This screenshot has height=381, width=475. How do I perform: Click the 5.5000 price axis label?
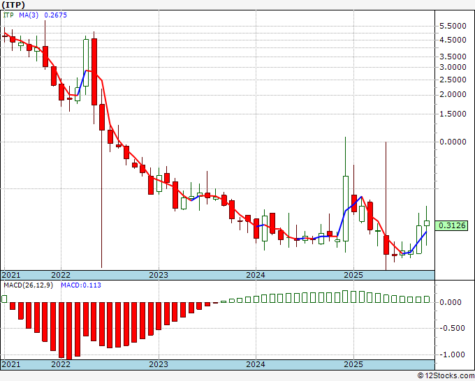(x=453, y=26)
